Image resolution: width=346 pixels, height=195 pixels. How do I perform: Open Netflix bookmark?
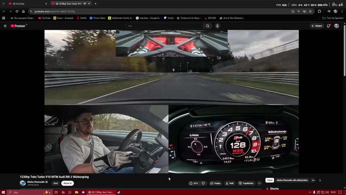pyautogui.click(x=82, y=18)
